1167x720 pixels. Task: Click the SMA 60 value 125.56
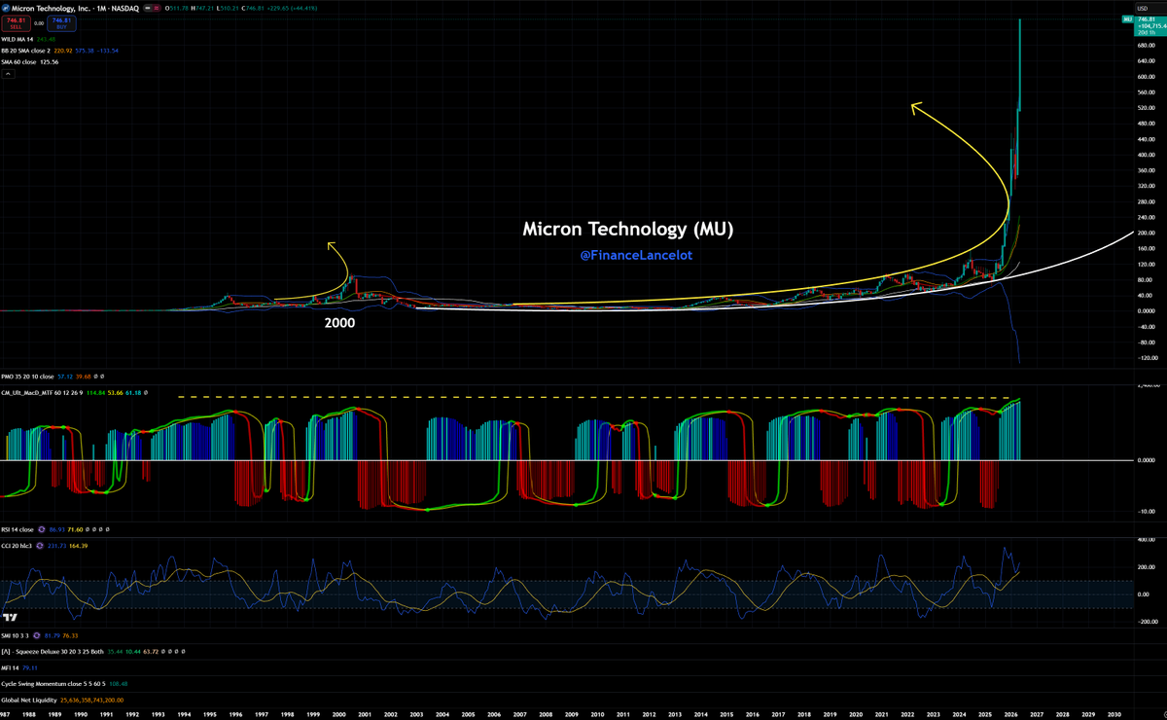click(49, 62)
